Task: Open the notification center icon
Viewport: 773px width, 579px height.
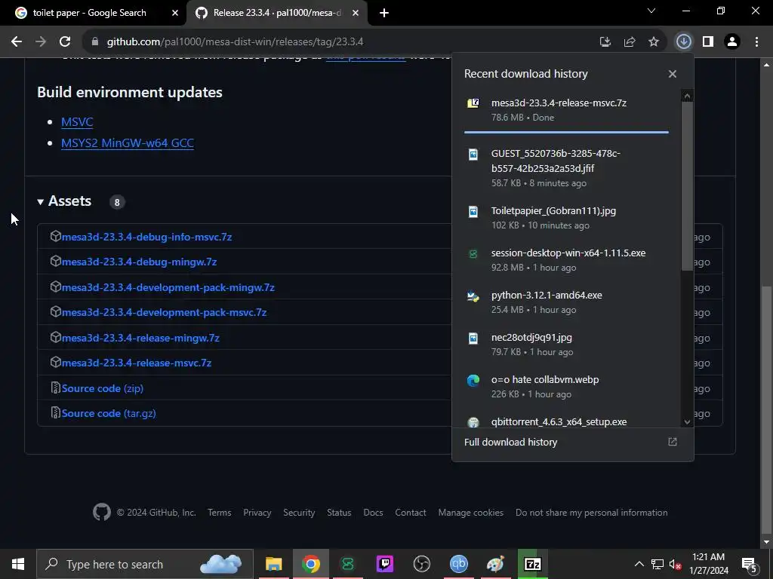Action: pyautogui.click(x=750, y=564)
